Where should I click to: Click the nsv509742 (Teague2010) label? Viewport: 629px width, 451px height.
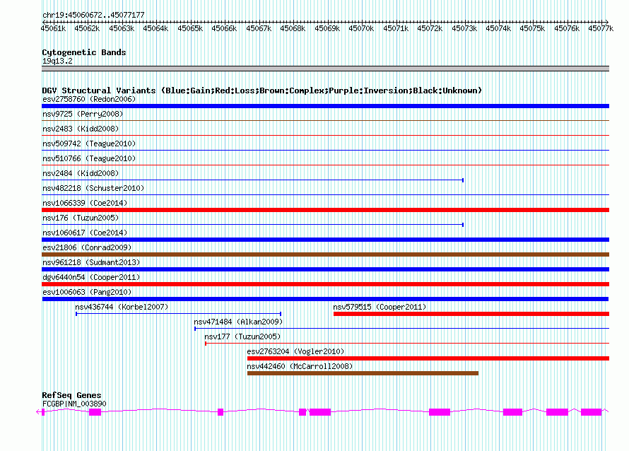[89, 143]
